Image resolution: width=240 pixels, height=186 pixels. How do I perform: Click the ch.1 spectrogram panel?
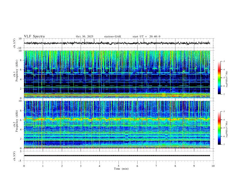pos(117,74)
